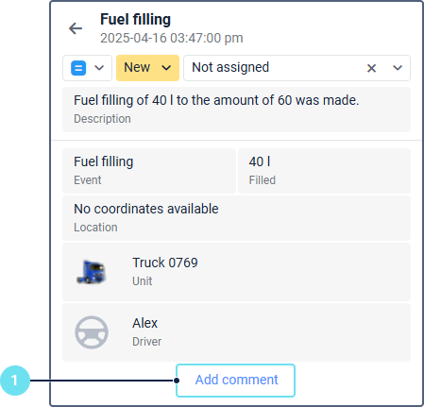Click the Fuel filling title heading

point(135,20)
